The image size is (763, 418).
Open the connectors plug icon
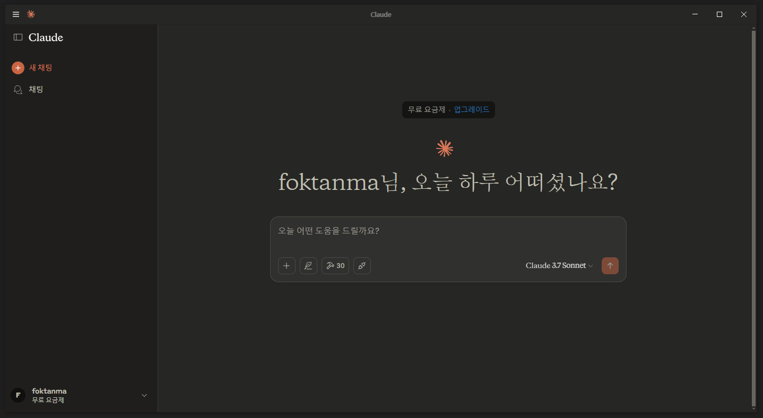362,266
